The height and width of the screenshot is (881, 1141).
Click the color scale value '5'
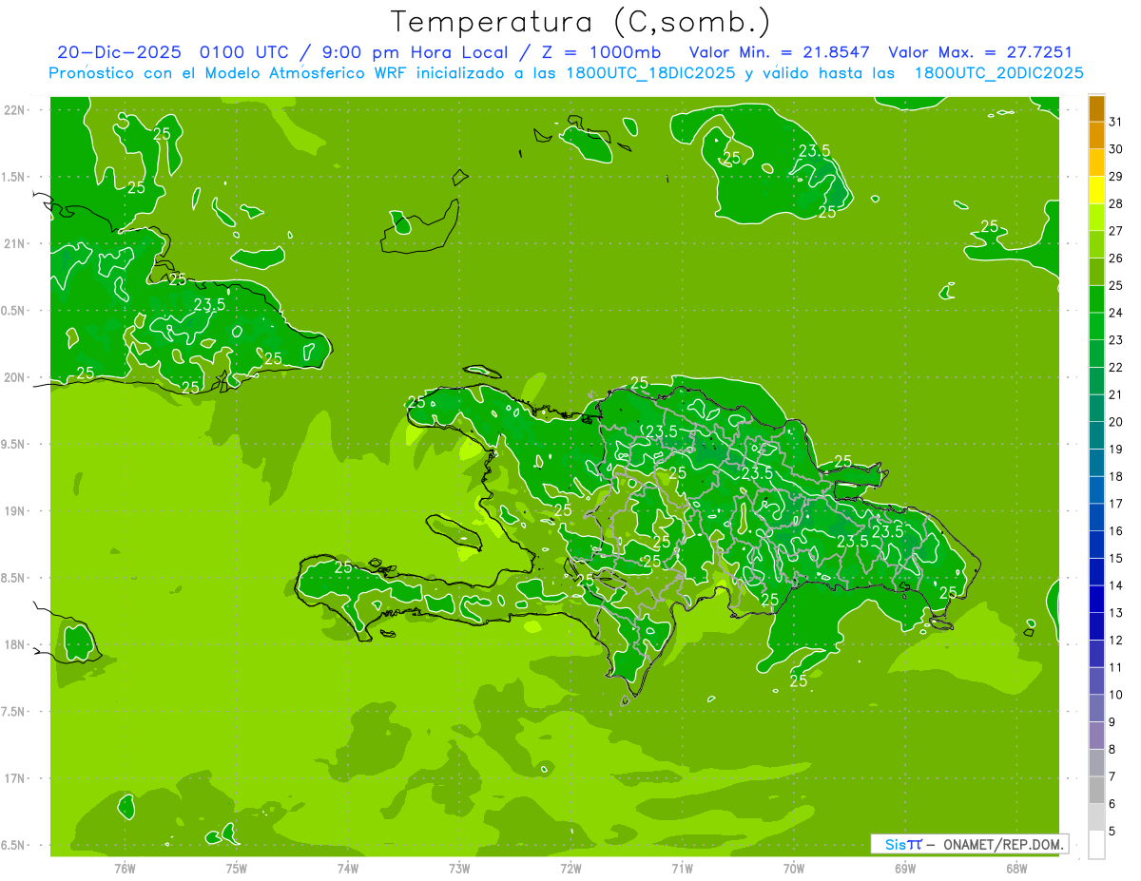[x=1112, y=832]
